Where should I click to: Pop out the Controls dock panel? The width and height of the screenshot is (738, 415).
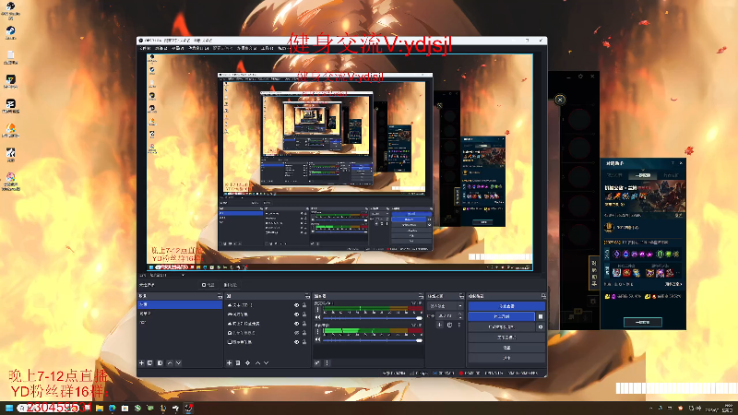tap(544, 296)
